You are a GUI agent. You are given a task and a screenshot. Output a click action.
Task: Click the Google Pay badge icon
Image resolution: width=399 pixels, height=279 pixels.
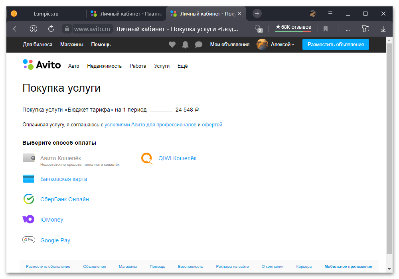(29, 240)
